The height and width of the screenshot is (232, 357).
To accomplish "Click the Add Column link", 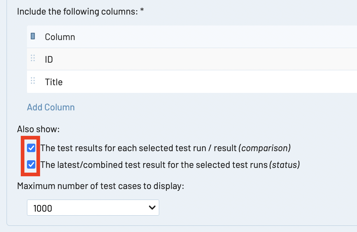I will [x=51, y=107].
